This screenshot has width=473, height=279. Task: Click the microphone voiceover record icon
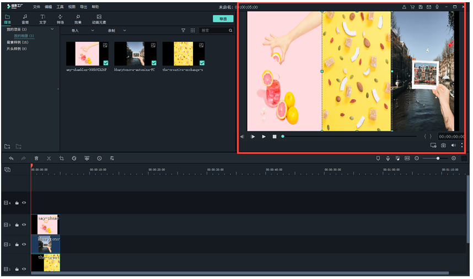[x=388, y=158]
